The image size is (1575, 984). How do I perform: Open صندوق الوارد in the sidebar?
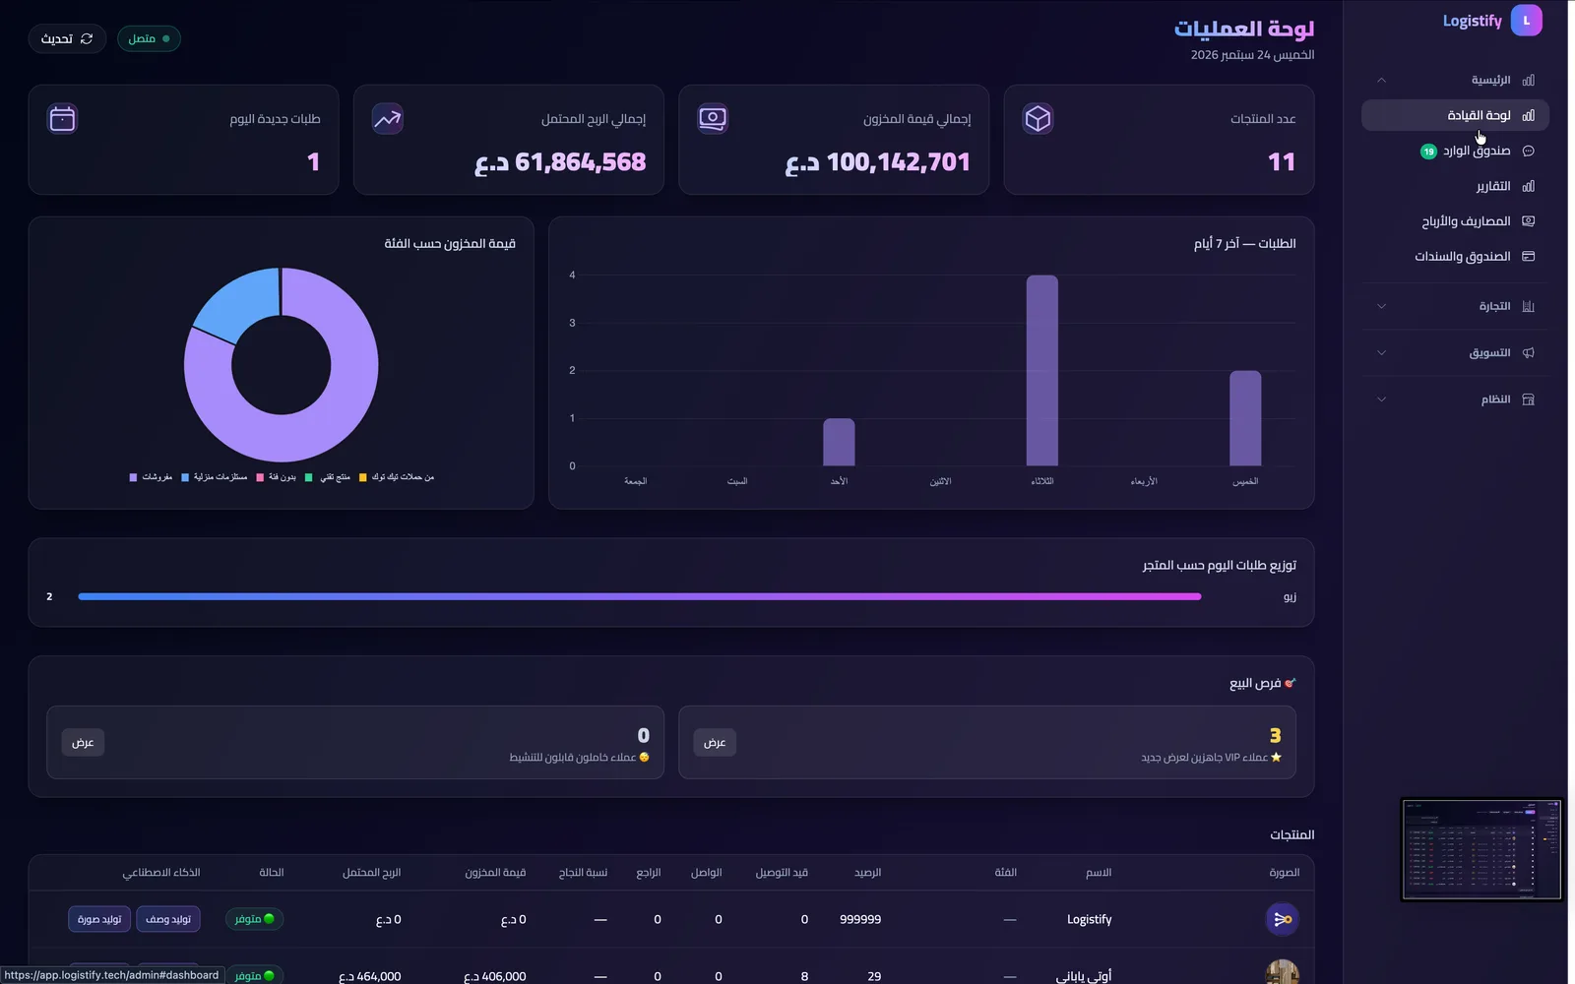pos(1455,151)
